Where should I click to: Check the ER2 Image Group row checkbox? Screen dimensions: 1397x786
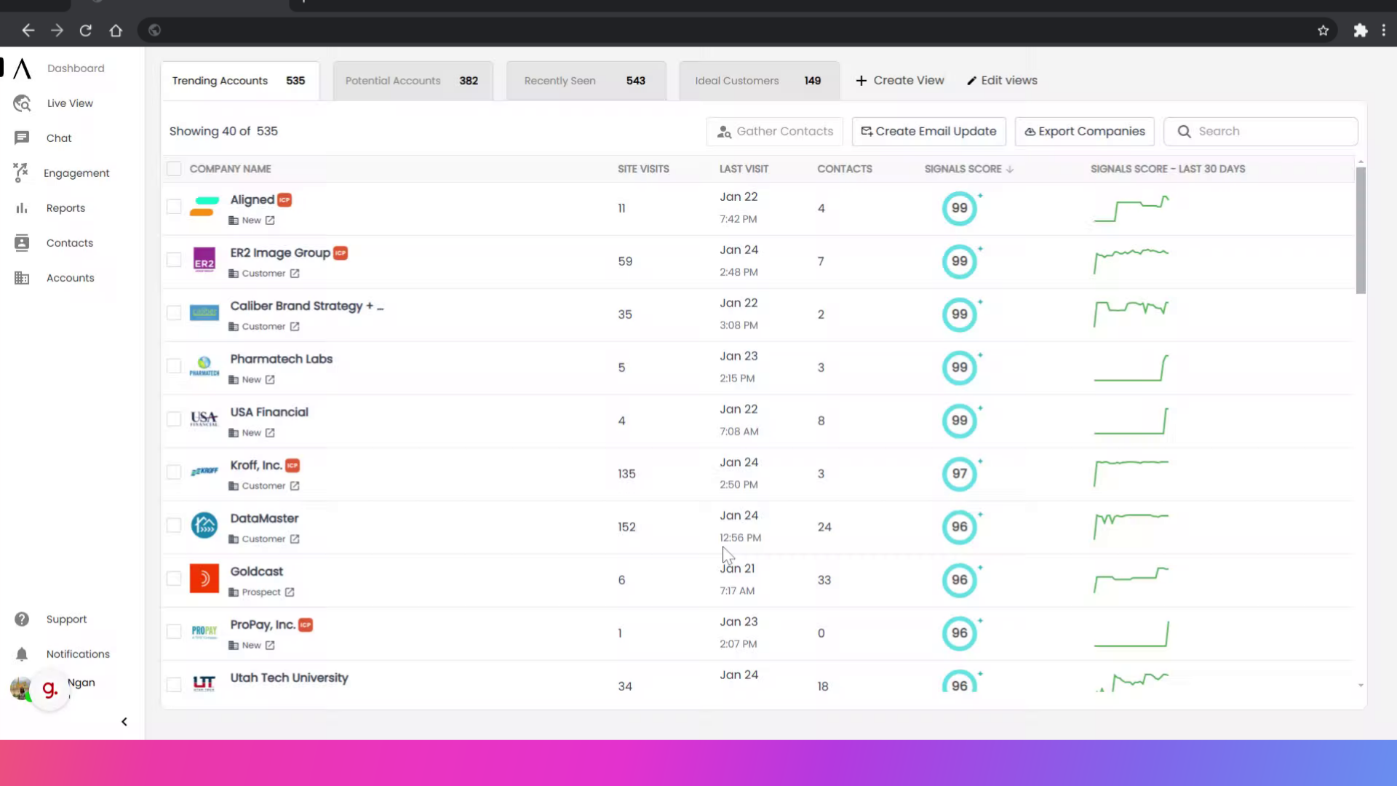click(174, 260)
